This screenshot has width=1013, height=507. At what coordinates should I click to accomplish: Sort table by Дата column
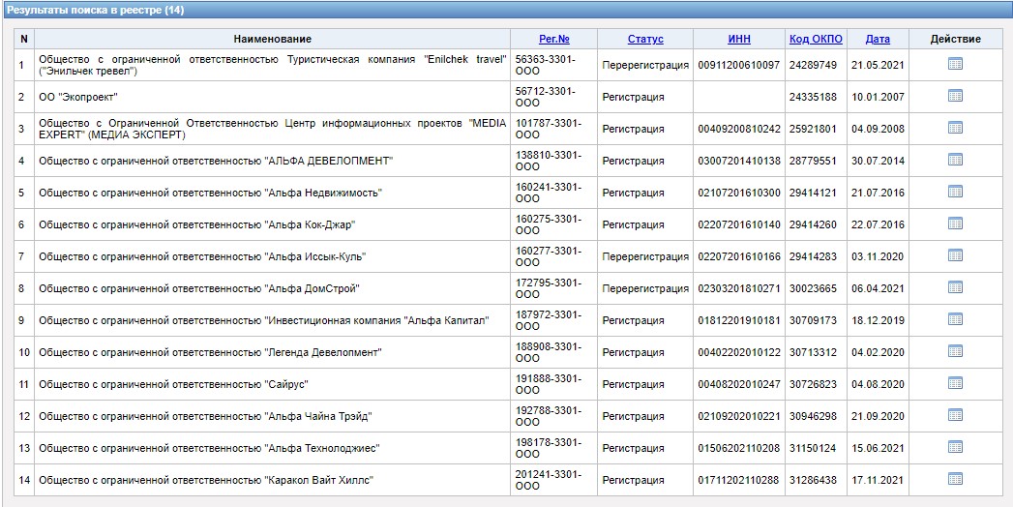point(878,39)
